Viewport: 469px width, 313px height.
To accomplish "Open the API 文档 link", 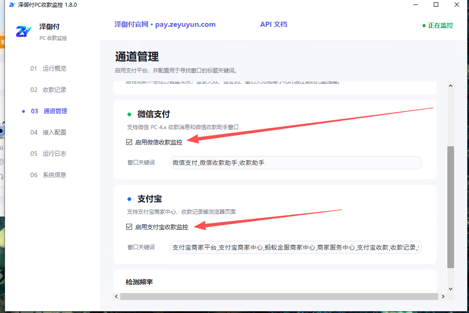I will click(x=273, y=24).
